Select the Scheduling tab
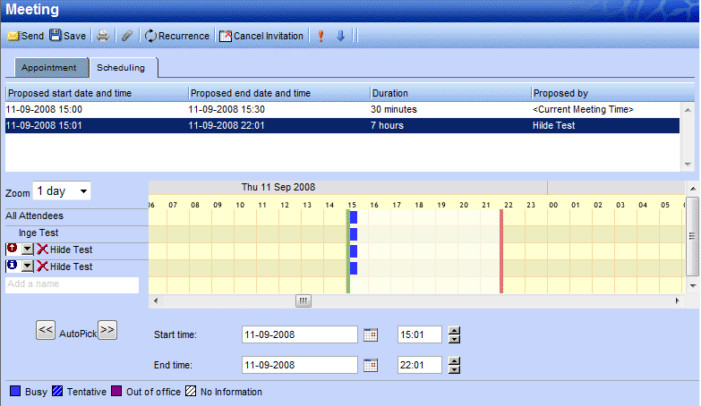This screenshot has width=701, height=406. coord(124,68)
